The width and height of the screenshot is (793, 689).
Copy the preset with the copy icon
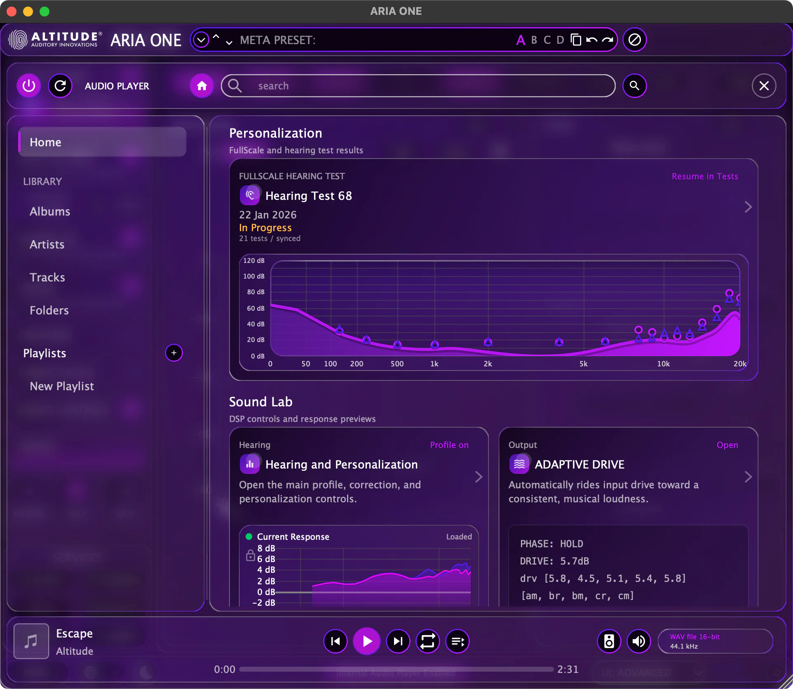(576, 40)
